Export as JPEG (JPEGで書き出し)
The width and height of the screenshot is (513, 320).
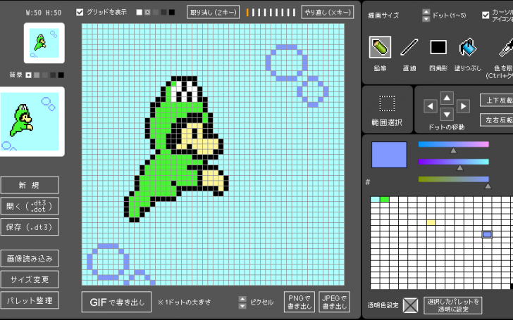(x=334, y=302)
